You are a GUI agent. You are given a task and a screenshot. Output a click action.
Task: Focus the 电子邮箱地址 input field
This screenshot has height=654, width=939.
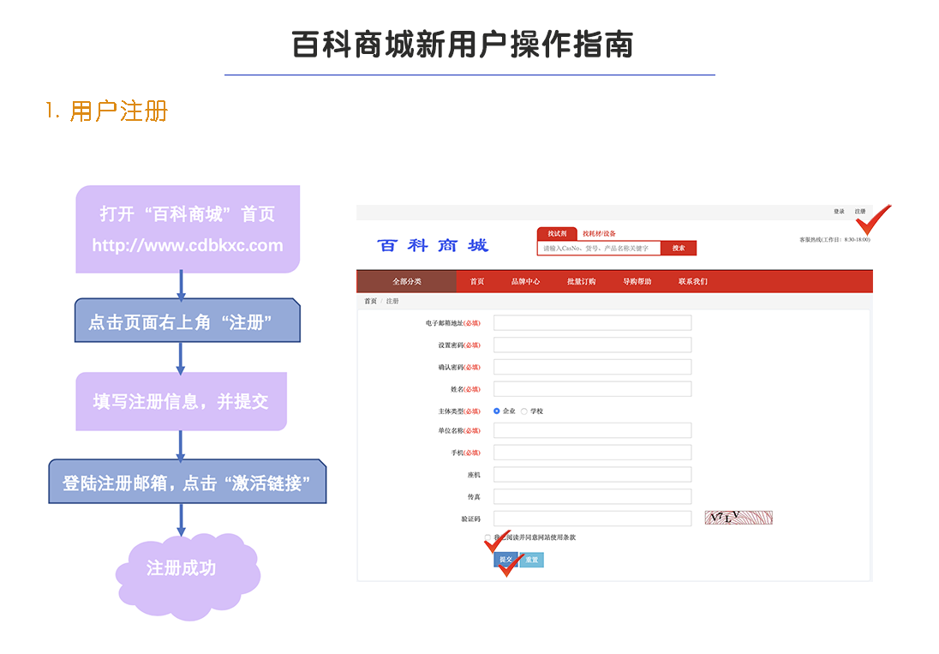(x=592, y=323)
